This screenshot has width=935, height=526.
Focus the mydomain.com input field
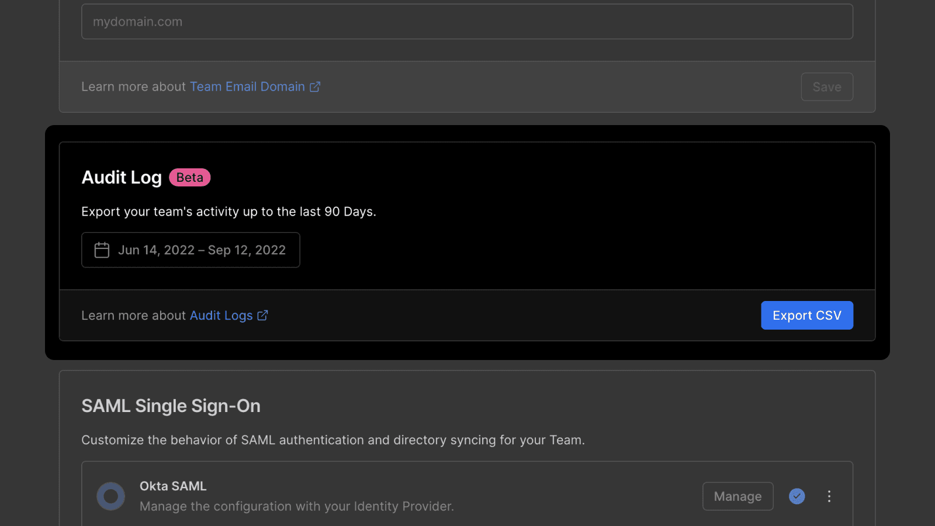pyautogui.click(x=467, y=22)
